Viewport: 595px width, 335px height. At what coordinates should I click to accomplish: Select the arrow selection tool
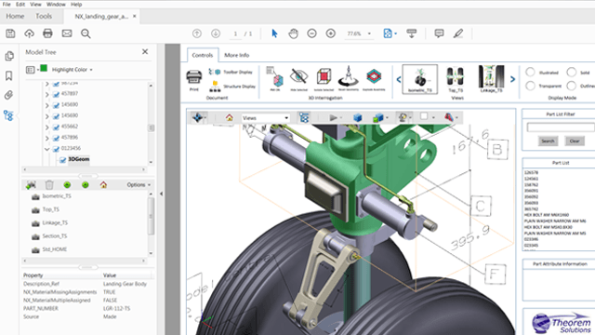[275, 33]
